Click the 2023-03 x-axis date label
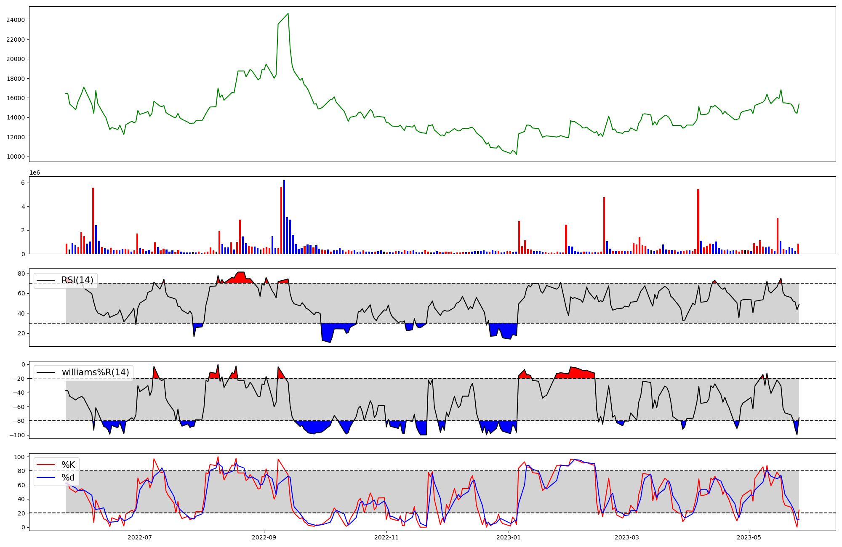This screenshot has width=842, height=547. click(627, 537)
